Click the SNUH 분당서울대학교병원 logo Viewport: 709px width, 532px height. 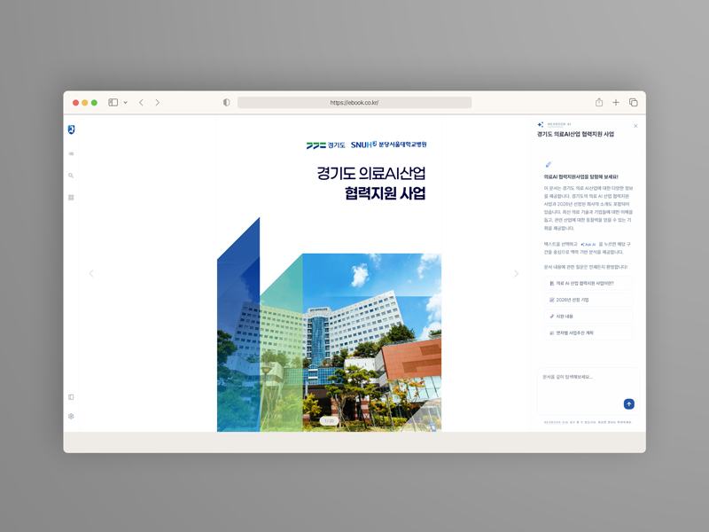(389, 145)
